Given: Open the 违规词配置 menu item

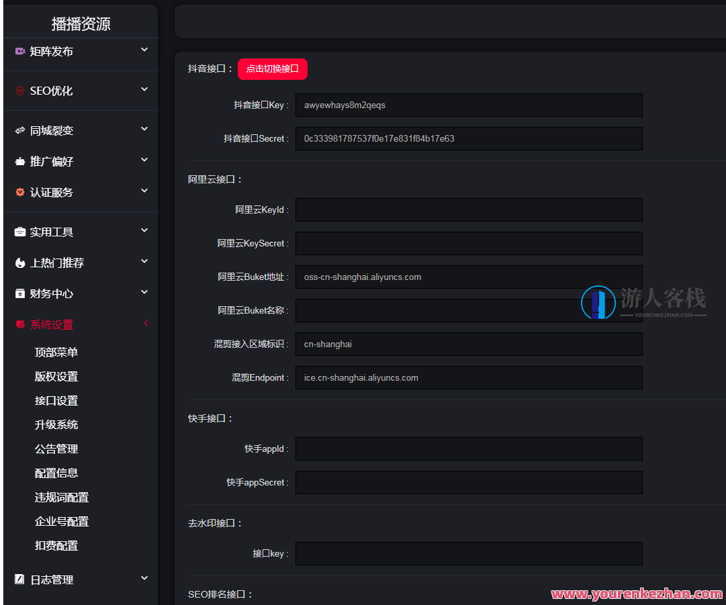Looking at the screenshot, I should point(62,497).
